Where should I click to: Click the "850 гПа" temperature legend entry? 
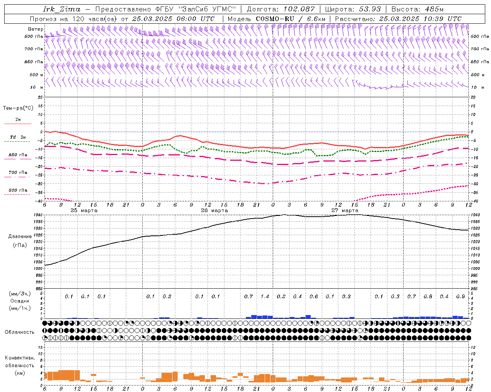[x=18, y=155]
